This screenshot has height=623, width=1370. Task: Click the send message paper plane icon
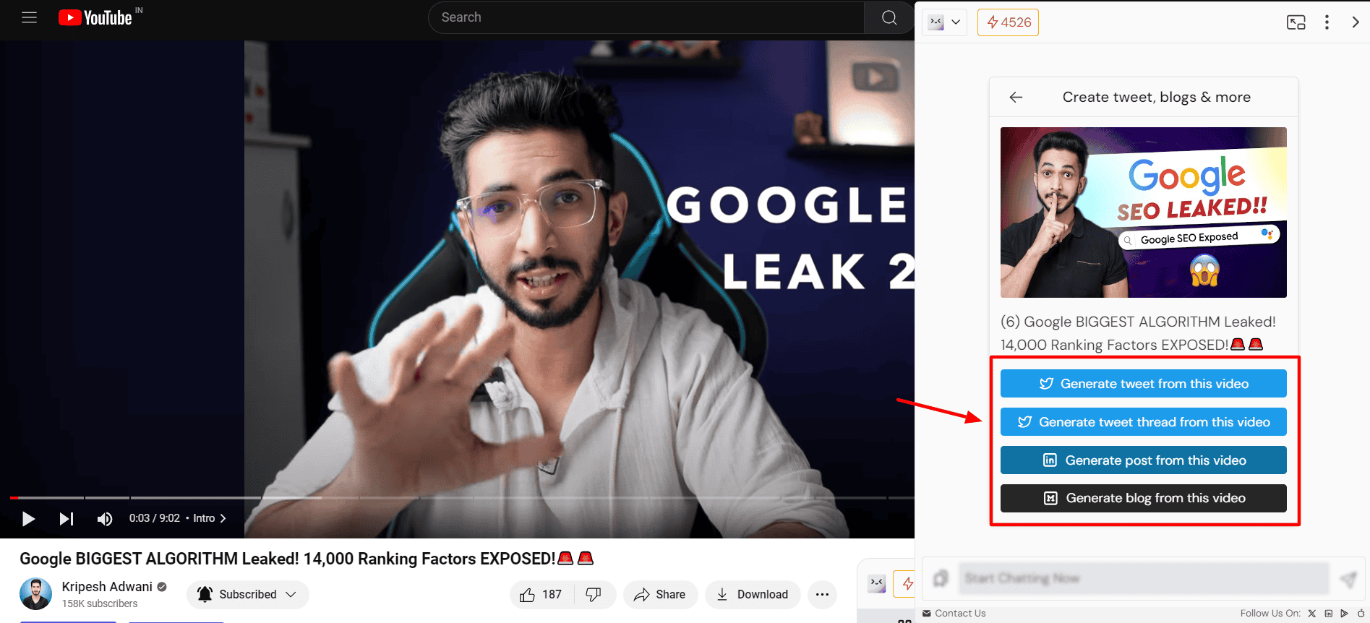(x=1348, y=579)
